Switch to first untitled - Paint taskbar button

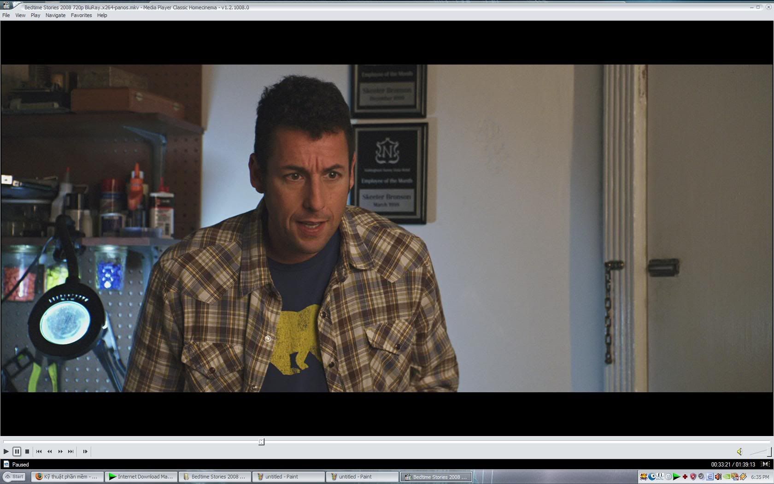(x=288, y=477)
